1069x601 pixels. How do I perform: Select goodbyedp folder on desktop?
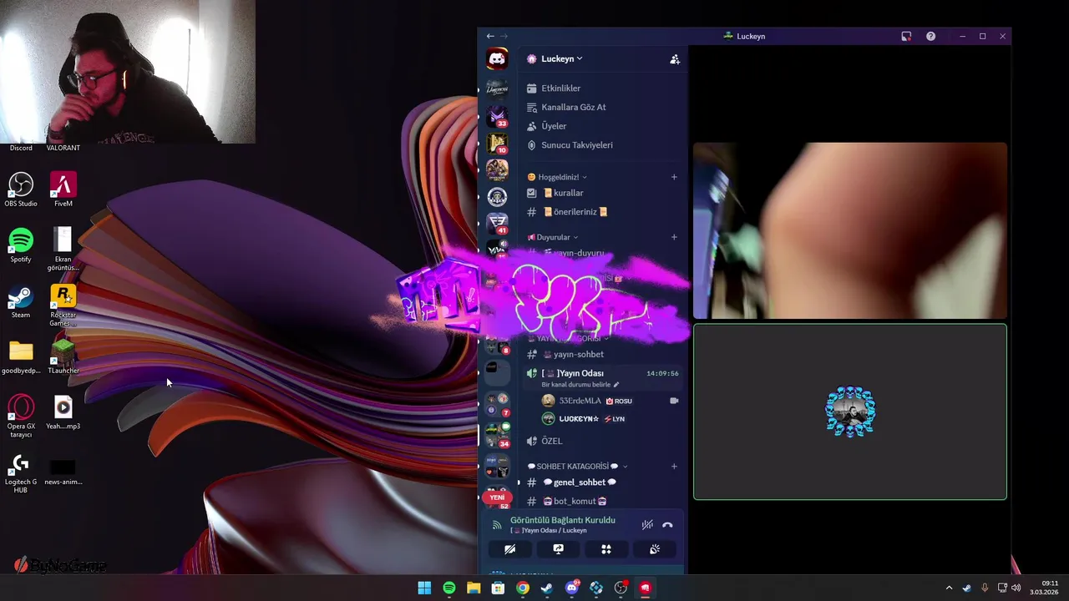click(21, 356)
